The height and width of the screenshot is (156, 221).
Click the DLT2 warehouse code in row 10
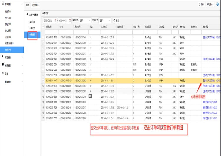pyautogui.click(x=174, y=86)
